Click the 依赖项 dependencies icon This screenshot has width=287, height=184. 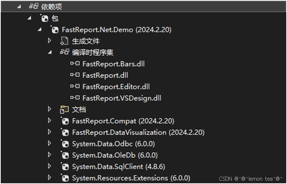pos(34,7)
